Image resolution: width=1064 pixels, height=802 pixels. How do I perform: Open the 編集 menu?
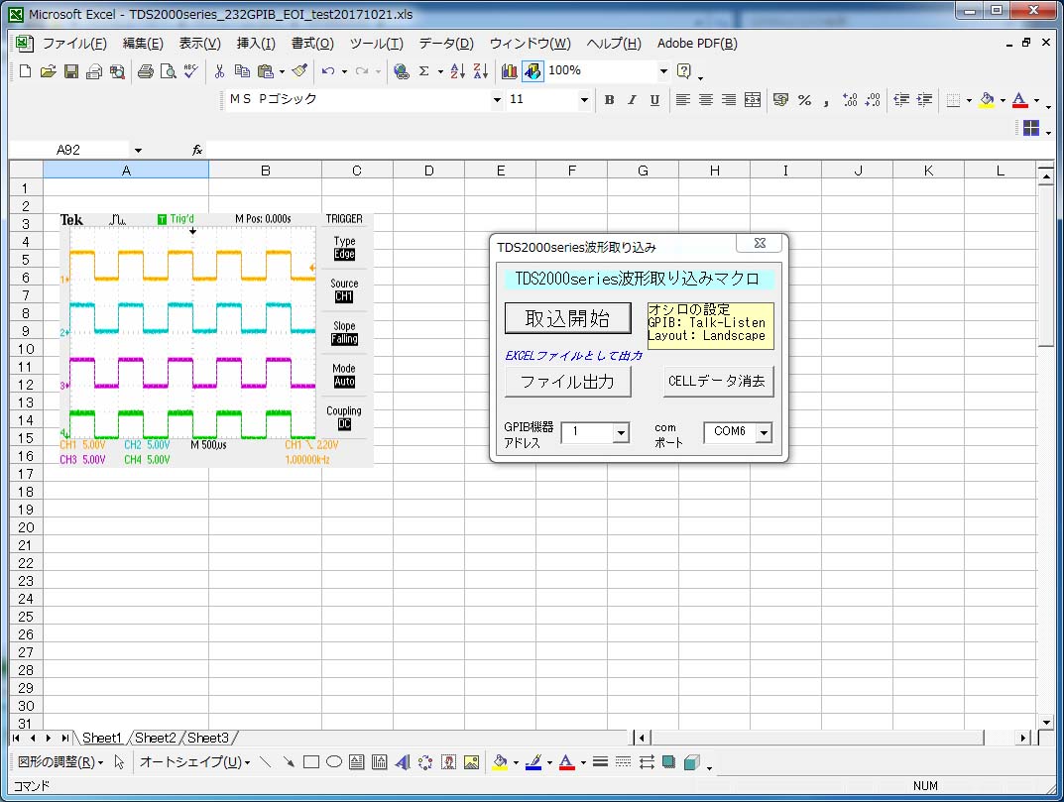[x=143, y=44]
